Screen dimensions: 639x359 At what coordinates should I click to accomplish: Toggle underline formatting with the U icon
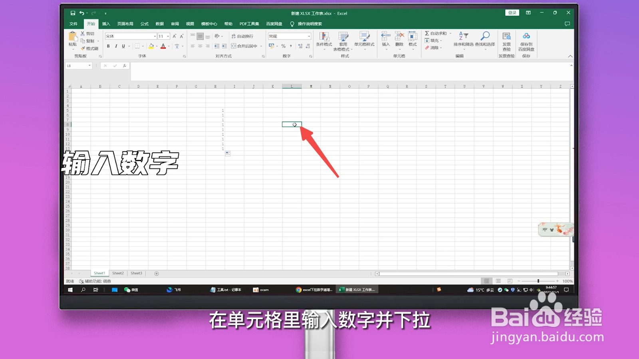tap(123, 46)
